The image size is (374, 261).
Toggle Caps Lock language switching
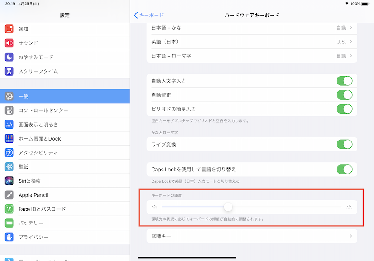point(344,169)
